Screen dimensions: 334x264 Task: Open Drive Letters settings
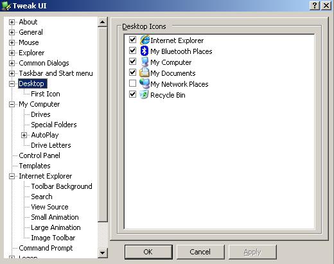(x=51, y=145)
